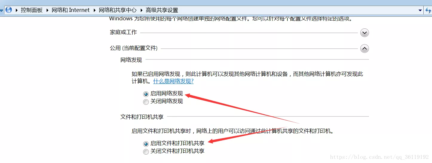This screenshot has height=163, width=432.
Task: Open the breadcrumb arrow after 网络和共享中心
Action: point(141,10)
